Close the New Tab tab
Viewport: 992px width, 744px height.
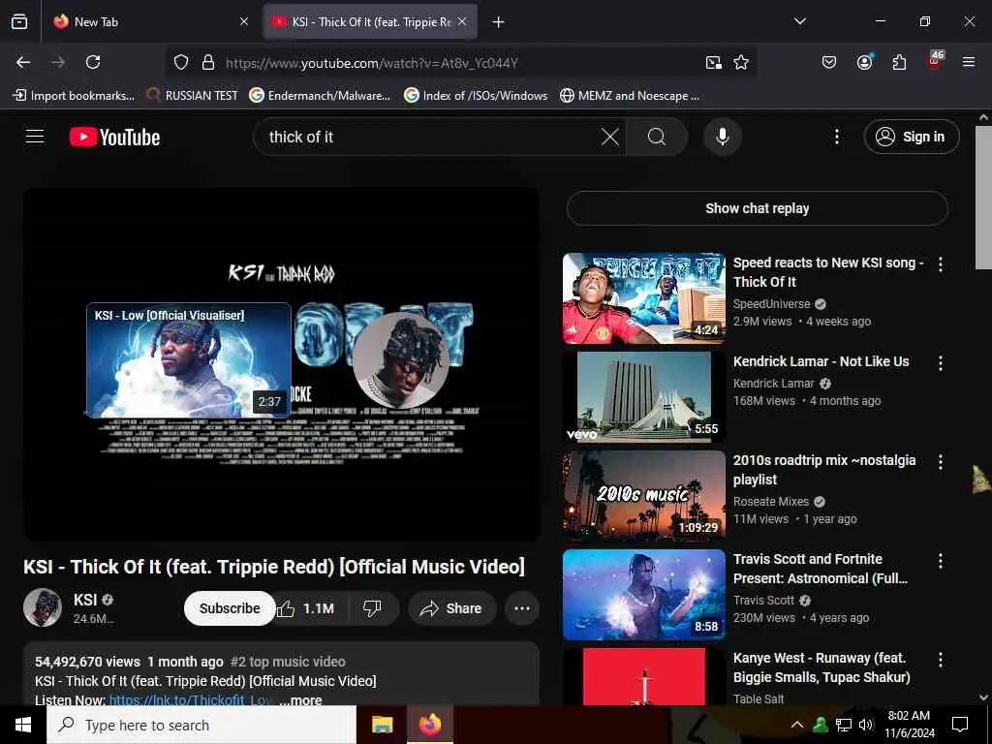pos(244,22)
